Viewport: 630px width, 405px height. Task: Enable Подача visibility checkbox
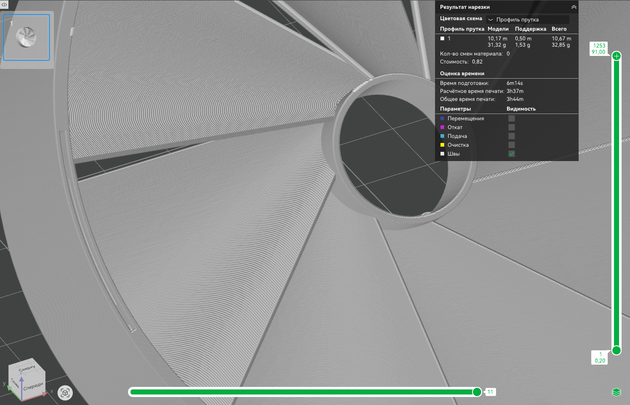point(512,136)
